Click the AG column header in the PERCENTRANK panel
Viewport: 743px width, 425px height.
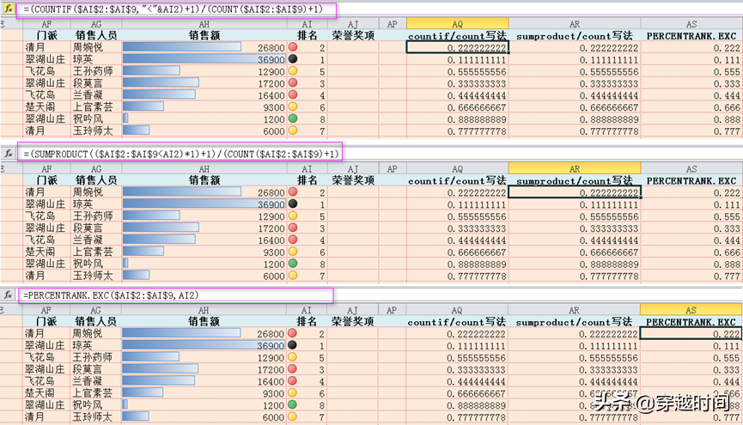click(x=95, y=310)
